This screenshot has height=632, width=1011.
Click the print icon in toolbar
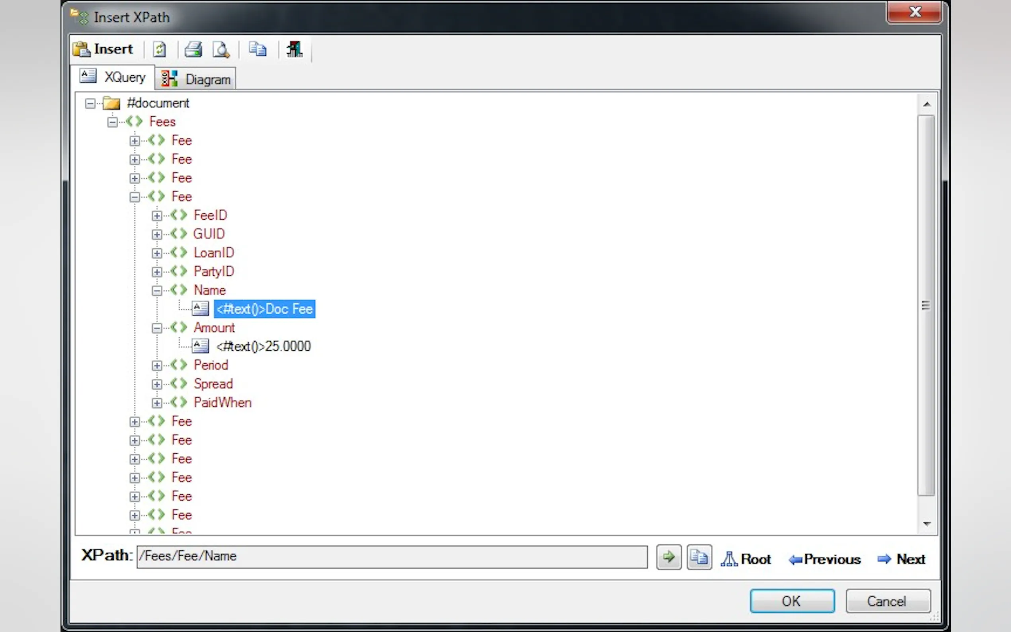tap(193, 49)
